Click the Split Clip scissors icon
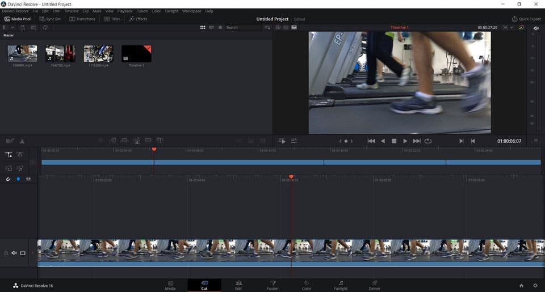 click(22, 141)
